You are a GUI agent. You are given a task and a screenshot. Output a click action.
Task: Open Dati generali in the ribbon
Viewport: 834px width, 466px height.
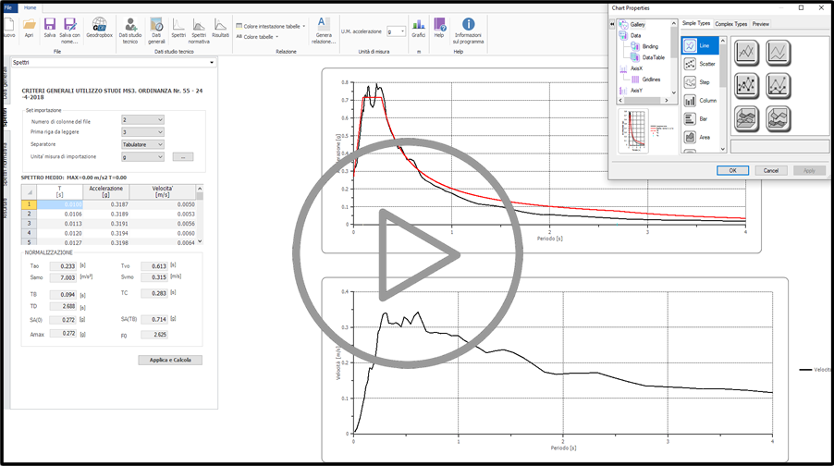(x=156, y=31)
